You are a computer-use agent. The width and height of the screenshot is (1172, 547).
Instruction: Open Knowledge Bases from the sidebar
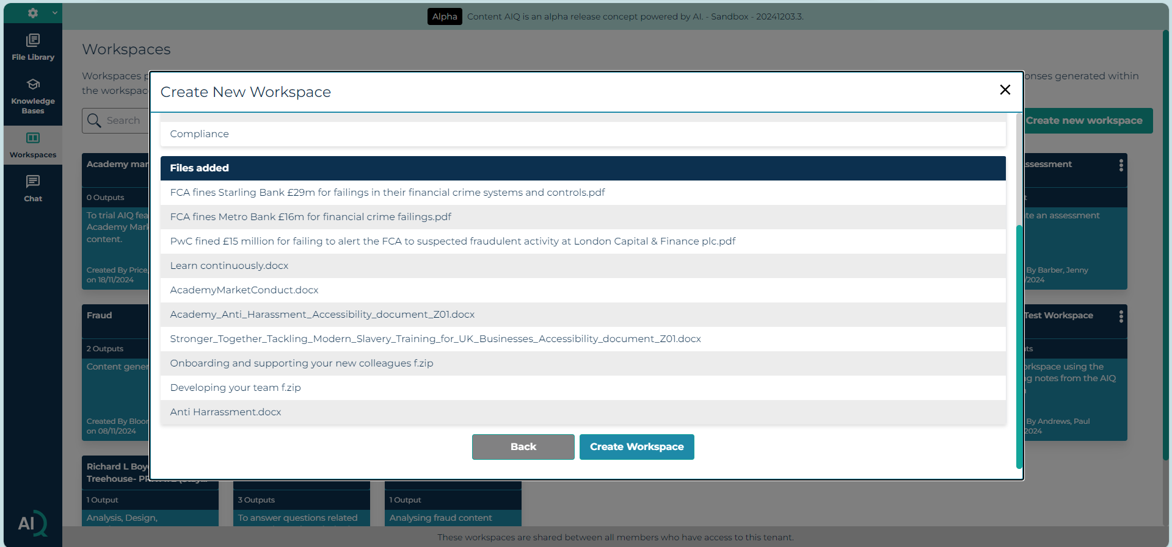click(x=33, y=96)
